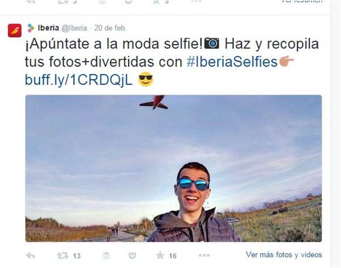This screenshot has width=341, height=268.
Task: Open the tweet timestamp 20 de feb.
Action: [110, 28]
